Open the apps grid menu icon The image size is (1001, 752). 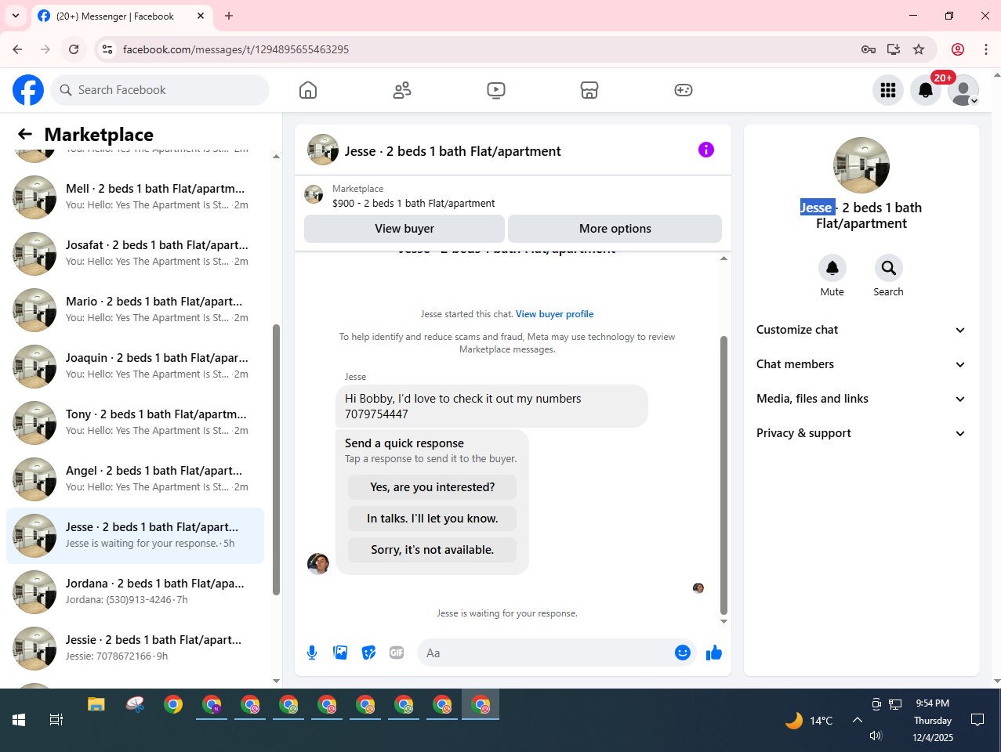click(x=888, y=90)
